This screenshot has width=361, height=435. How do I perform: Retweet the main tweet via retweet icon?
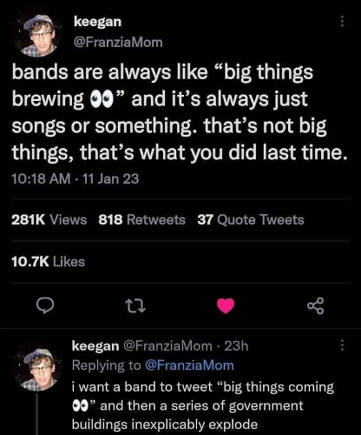pos(135,306)
